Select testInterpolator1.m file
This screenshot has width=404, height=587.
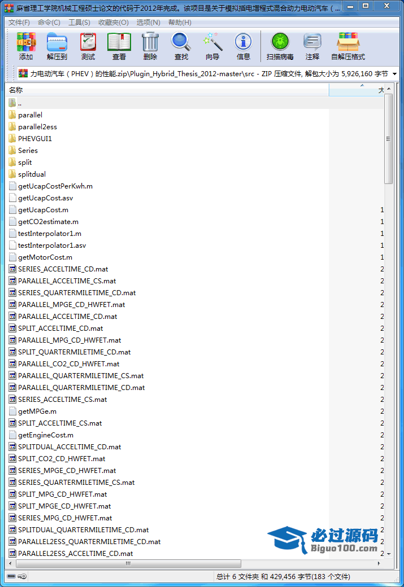[x=50, y=233]
